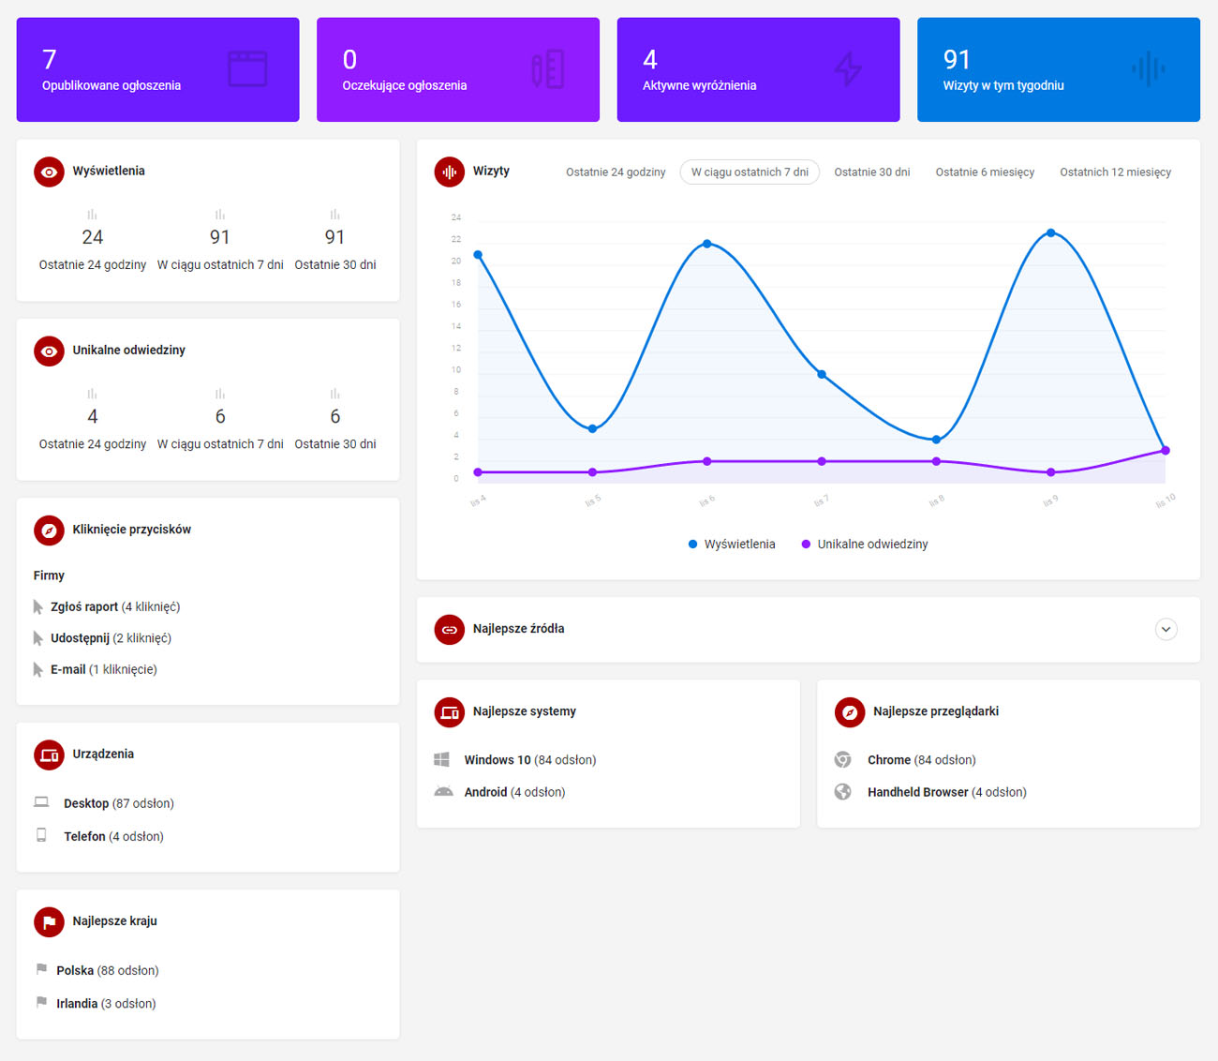Show Ostatnich 12 miesięcy in chart

point(1115,172)
